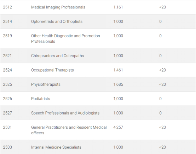Select Optometrists and Orthoptists entry
Image resolution: width=196 pixels, height=154 pixels.
(57, 21)
